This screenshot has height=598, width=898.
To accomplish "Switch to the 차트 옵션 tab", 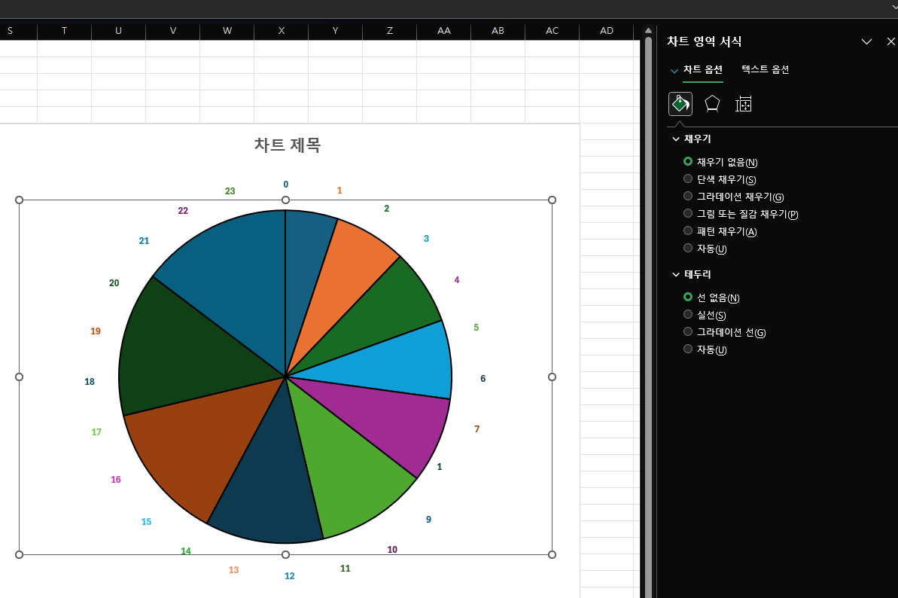I will (x=703, y=69).
